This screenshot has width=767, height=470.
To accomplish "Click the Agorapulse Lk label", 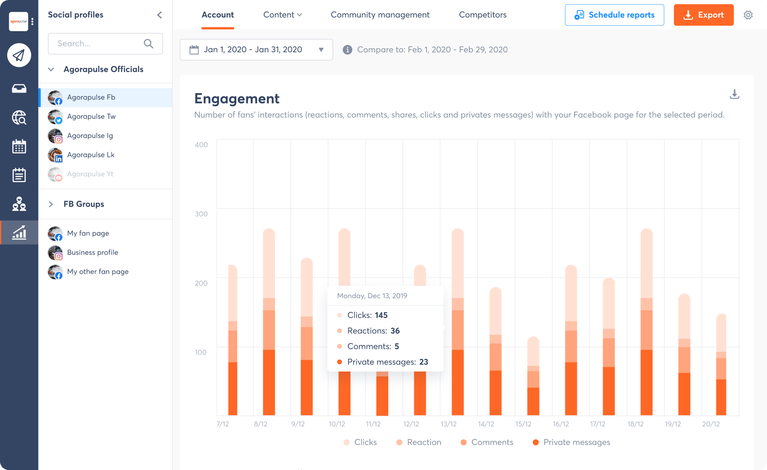I will 90,155.
